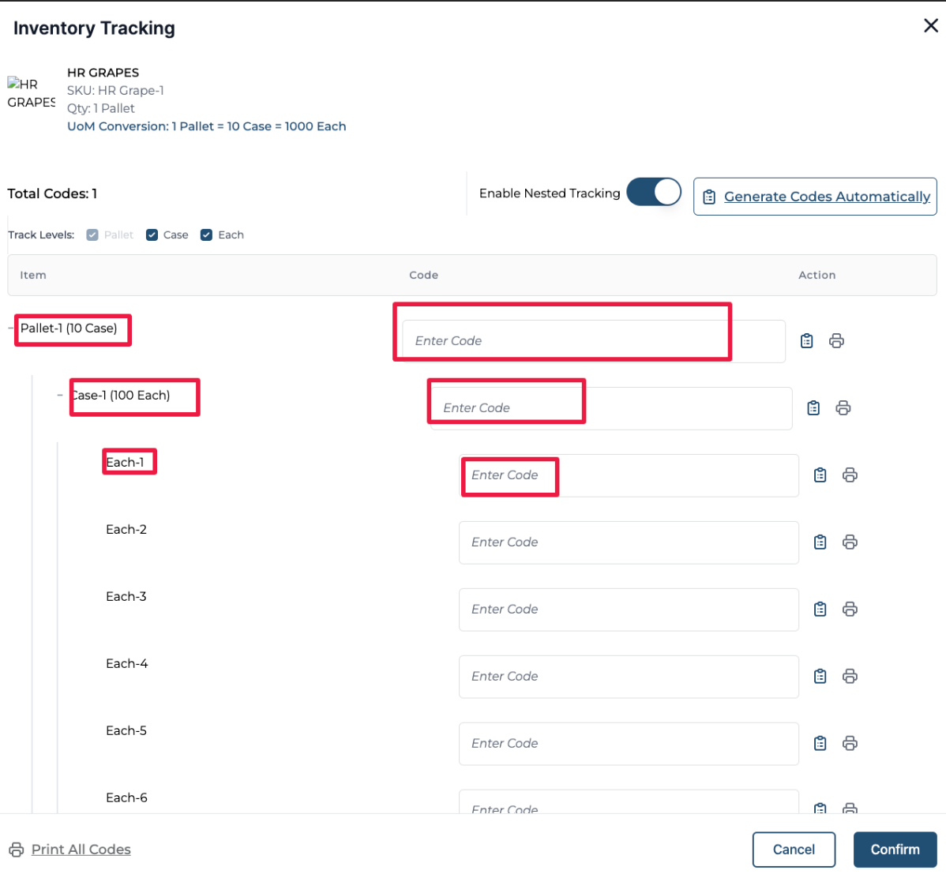The image size is (946, 878).
Task: Click Generate Codes Automatically button
Action: 815,197
